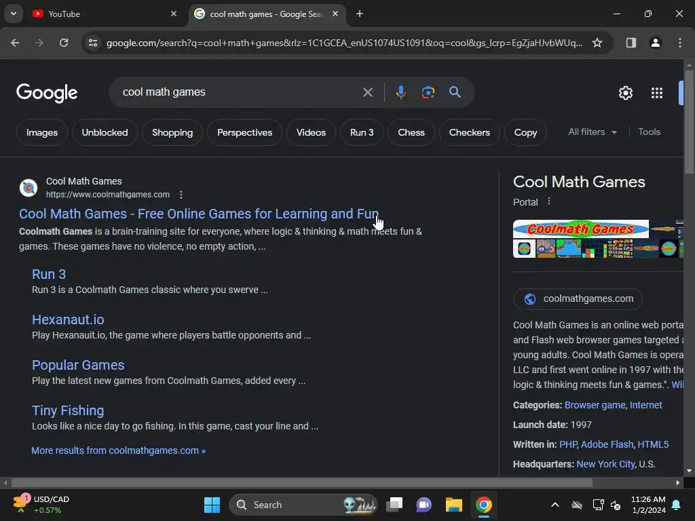Open the Tiny Fishing sitelink
This screenshot has height=521, width=695.
click(68, 410)
